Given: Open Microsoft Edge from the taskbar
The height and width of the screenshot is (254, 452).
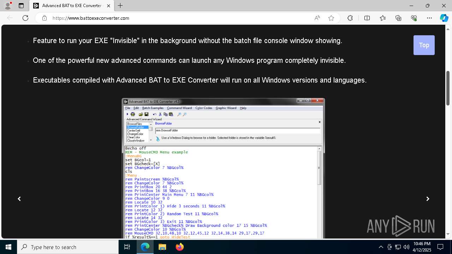Looking at the screenshot, I should tap(145, 247).
